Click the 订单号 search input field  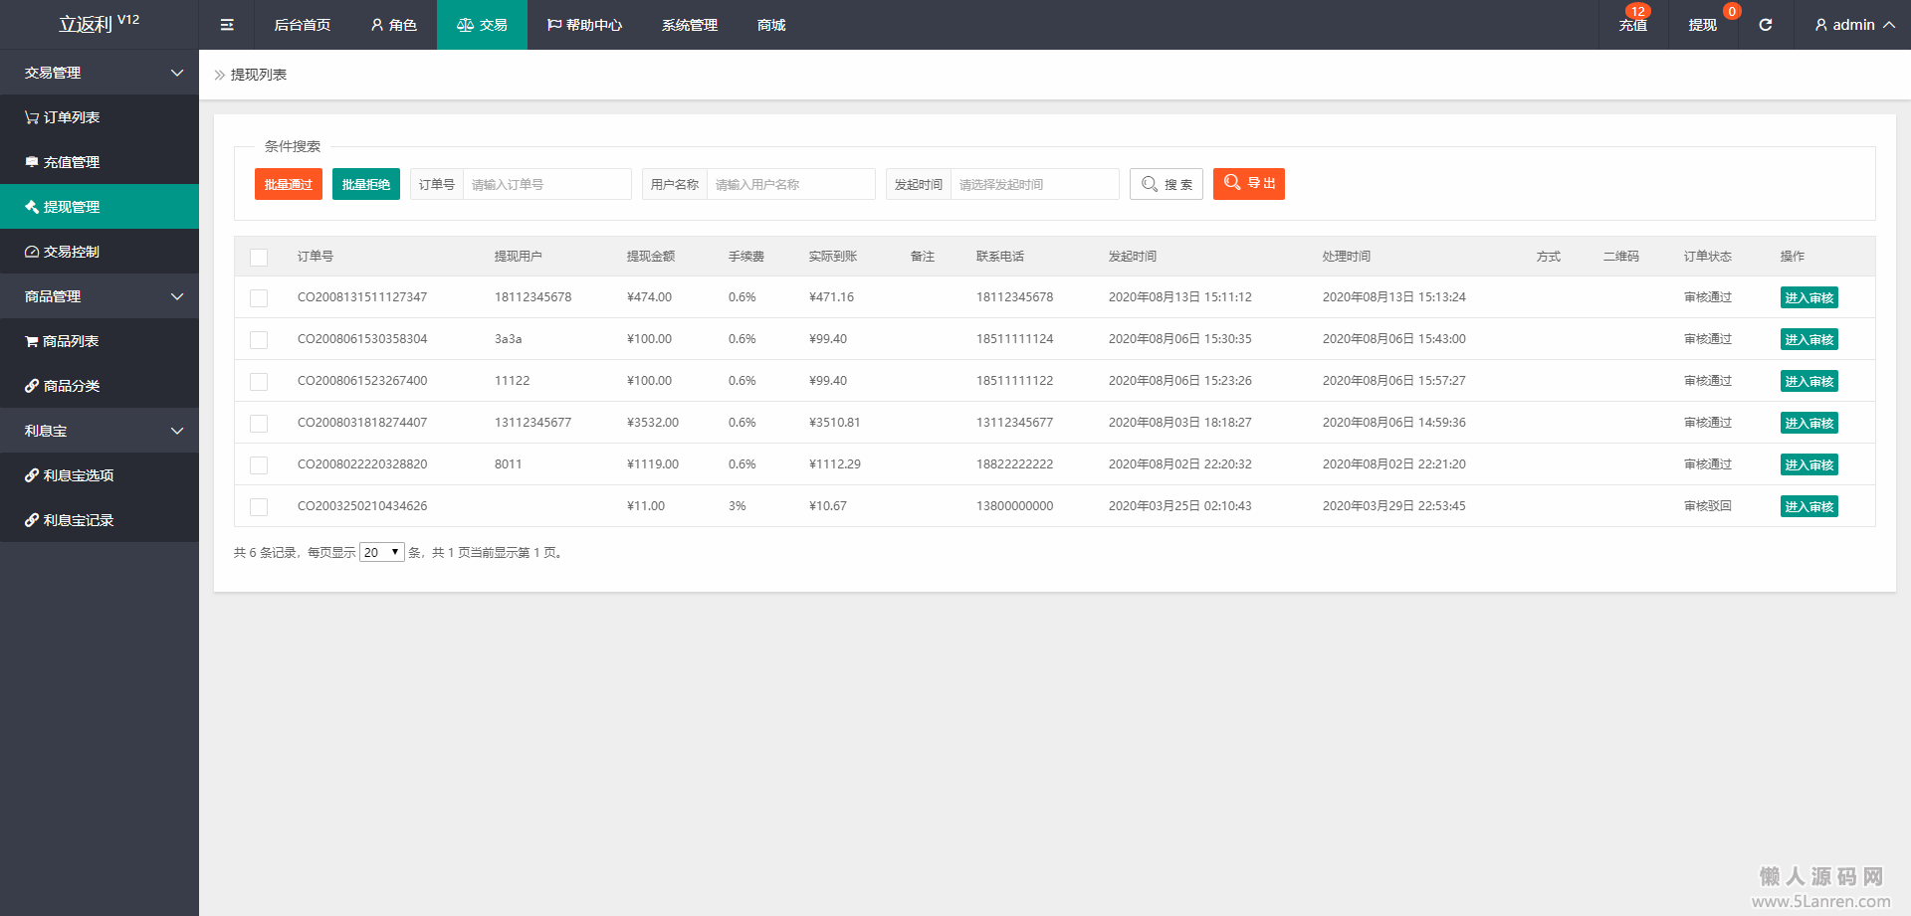click(546, 184)
